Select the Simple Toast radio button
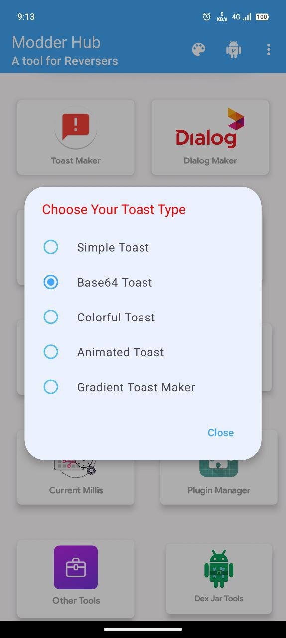The image size is (286, 638). point(51,247)
